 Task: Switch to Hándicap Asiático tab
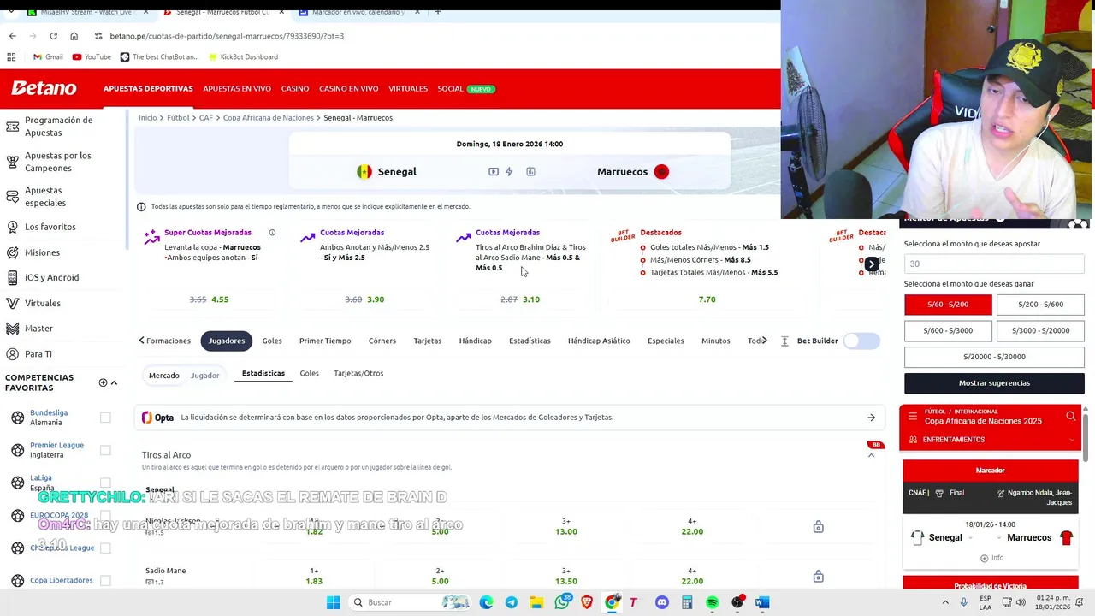pyautogui.click(x=599, y=341)
